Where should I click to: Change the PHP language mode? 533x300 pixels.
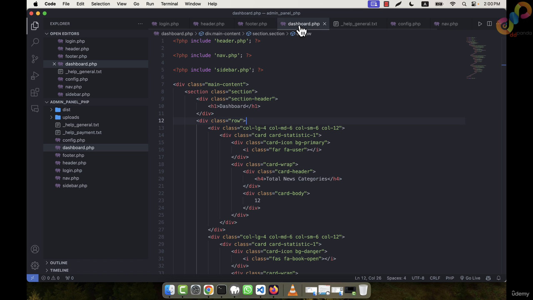(450, 278)
